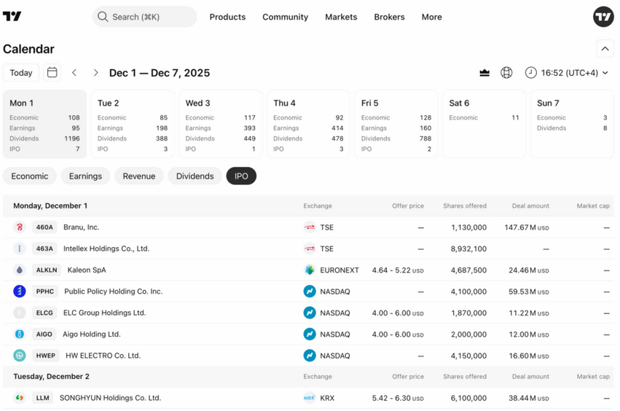620x411 pixels.
Task: Click the search magnifier icon
Action: point(103,17)
